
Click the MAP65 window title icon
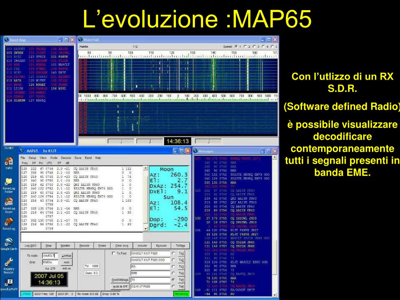22,151
